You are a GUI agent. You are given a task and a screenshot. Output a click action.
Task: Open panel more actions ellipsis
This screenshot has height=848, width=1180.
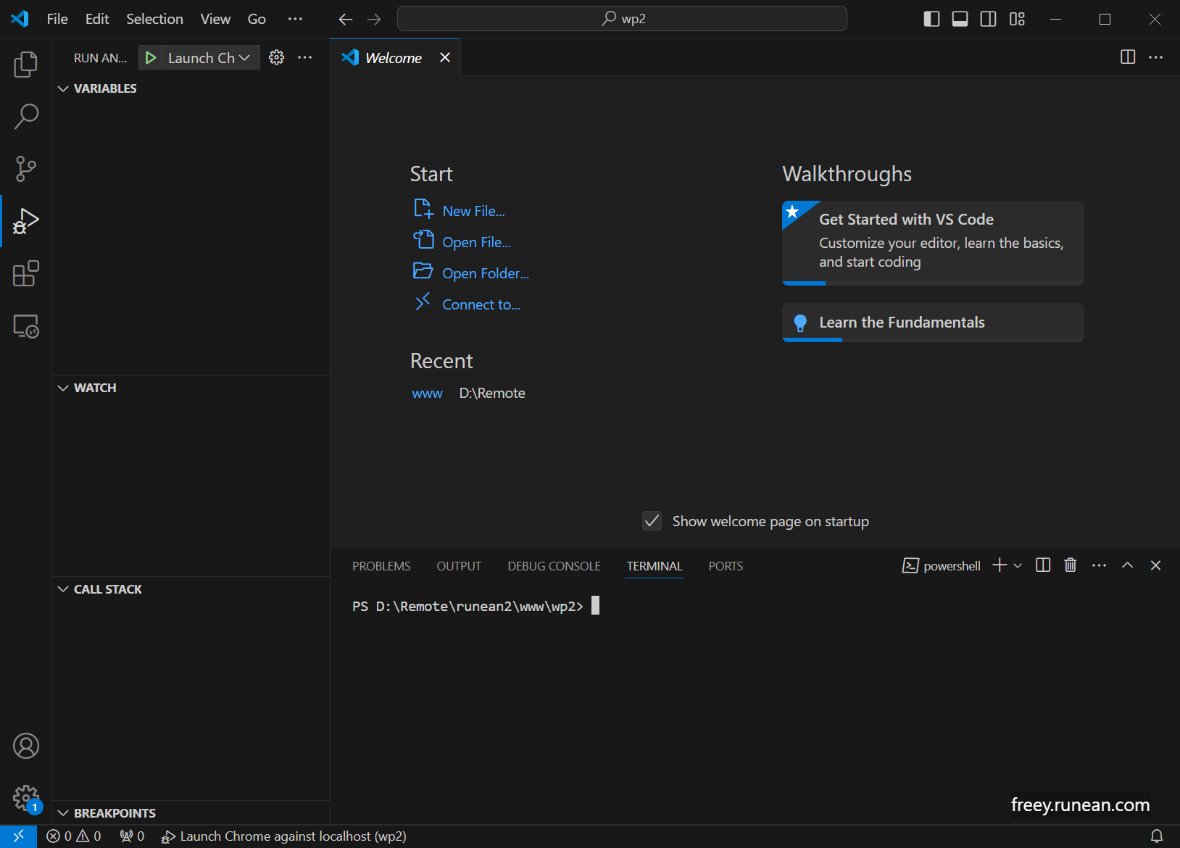[x=1099, y=565]
